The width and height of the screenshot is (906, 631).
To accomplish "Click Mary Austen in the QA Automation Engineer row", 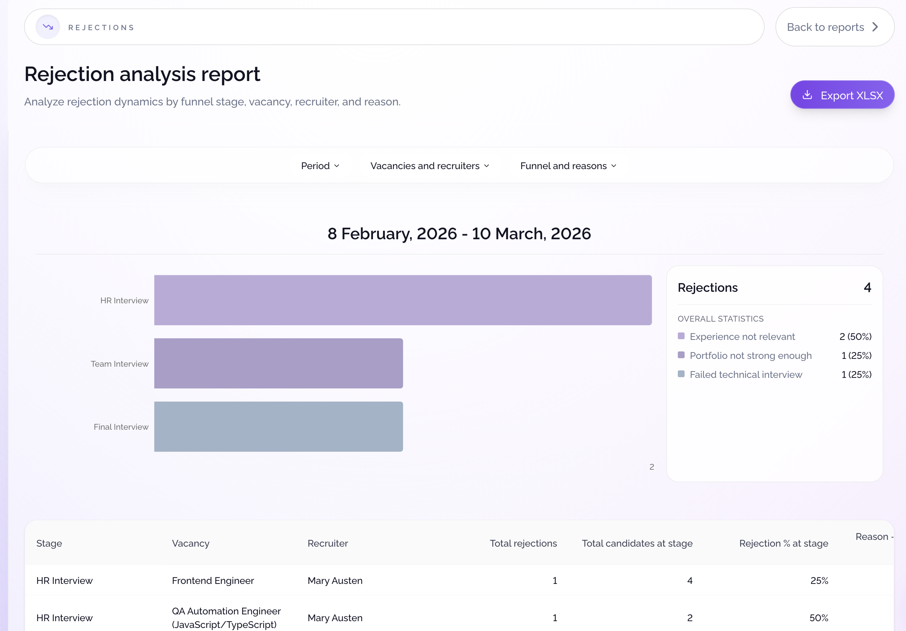I will 335,617.
